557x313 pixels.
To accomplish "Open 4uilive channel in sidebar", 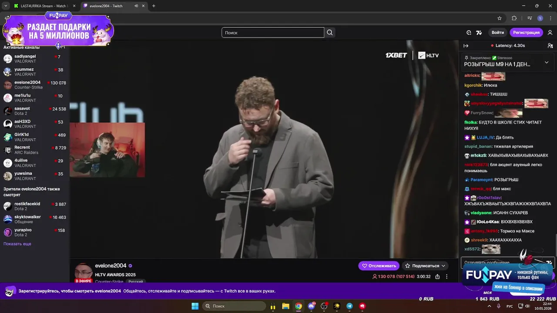I will [x=35, y=163].
